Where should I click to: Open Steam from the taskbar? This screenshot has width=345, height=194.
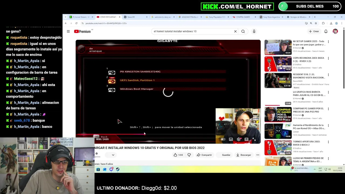coord(118,169)
